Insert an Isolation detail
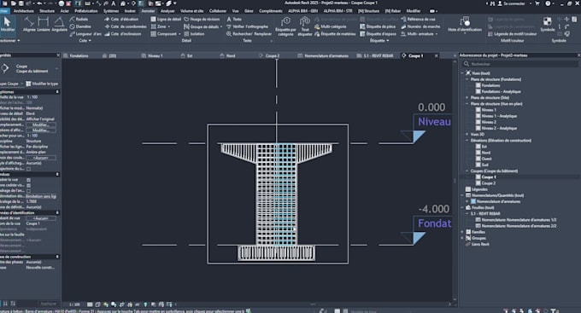Screen dimensions: 581x313 pos(194,34)
